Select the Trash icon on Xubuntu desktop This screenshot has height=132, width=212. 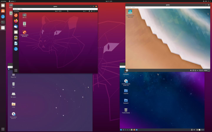click(13, 85)
